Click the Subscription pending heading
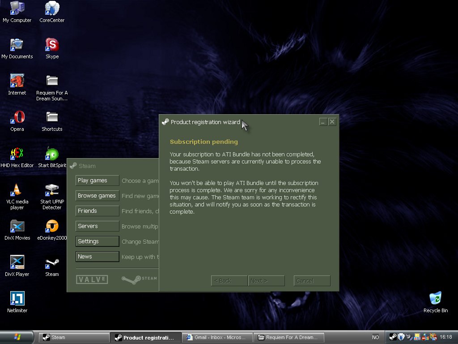Viewport: 458px width, 344px height. 204,142
